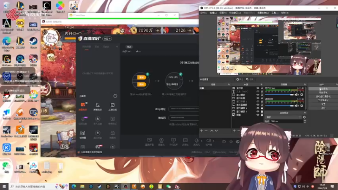338x190 pixels.
Task: Click 推流码 input field
Action: pyautogui.click(x=183, y=118)
